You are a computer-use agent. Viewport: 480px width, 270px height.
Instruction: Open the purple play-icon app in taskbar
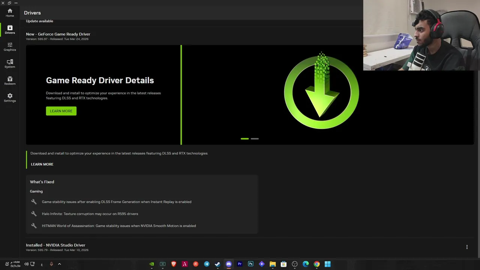tap(262, 264)
